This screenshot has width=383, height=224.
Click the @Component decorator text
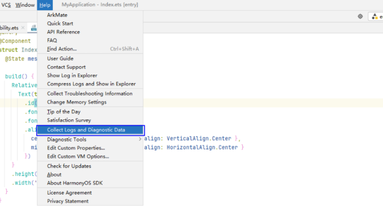click(x=15, y=41)
